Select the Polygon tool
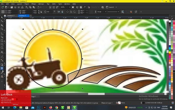Screen dimensions: 175x110 click(2, 48)
